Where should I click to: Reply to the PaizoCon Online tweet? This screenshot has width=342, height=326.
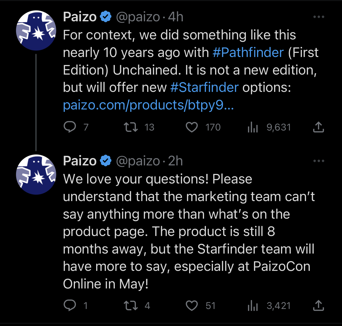click(70, 305)
